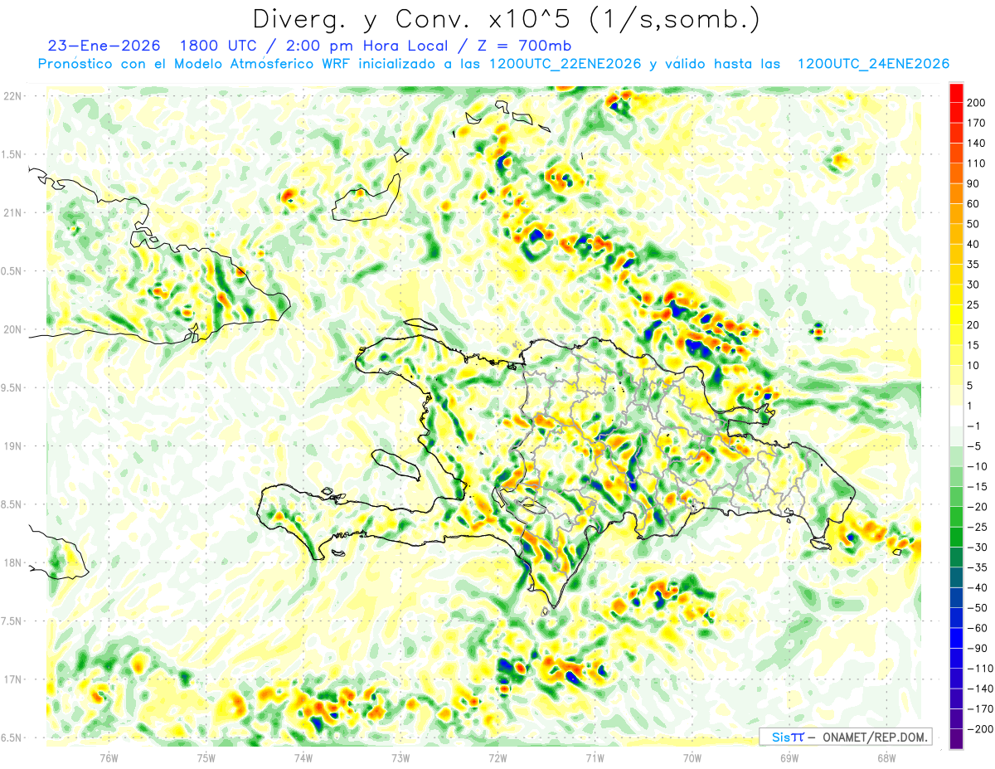Click the -140 color scale label
The image size is (995, 769).
tap(978, 689)
